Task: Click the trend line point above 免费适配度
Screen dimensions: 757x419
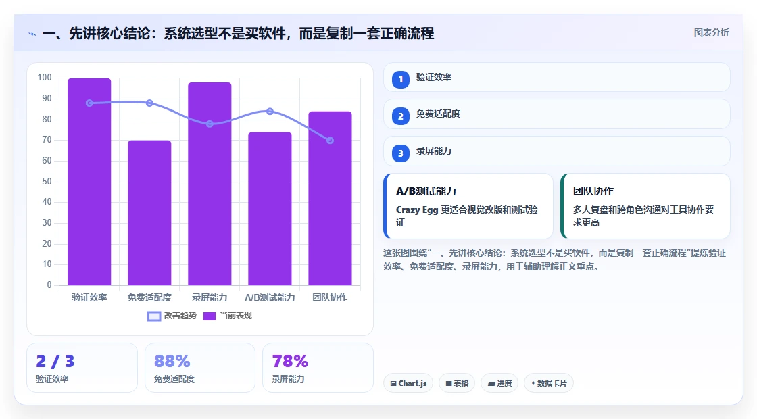Action: pos(149,103)
